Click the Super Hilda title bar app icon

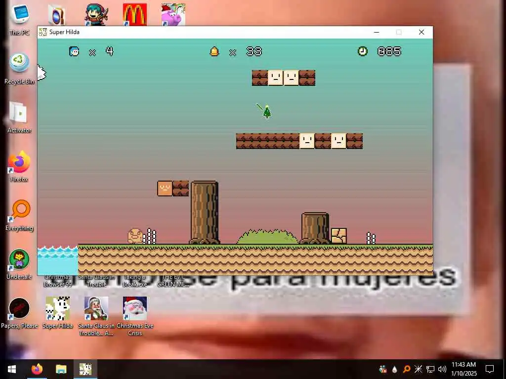pos(42,32)
